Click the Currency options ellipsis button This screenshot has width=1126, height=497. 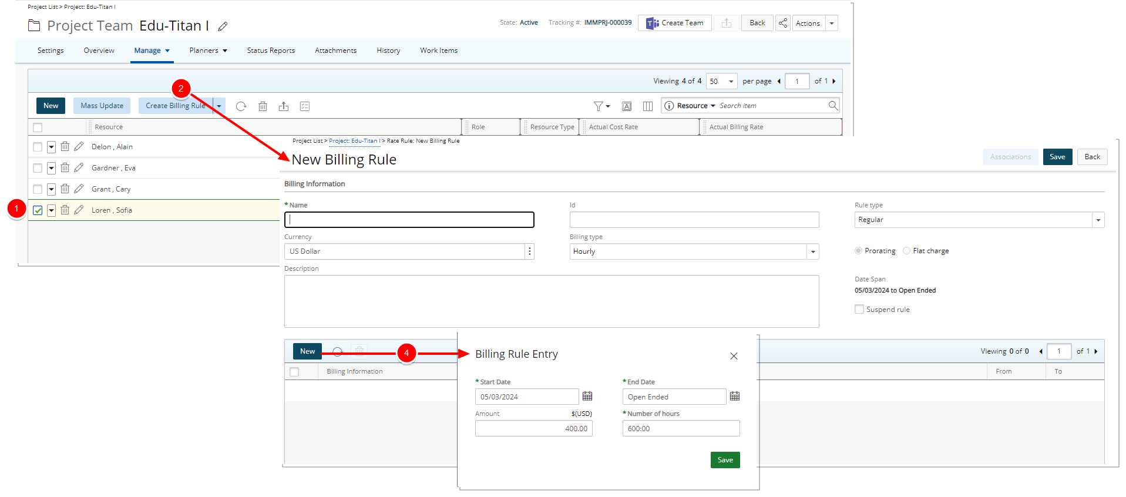(529, 251)
